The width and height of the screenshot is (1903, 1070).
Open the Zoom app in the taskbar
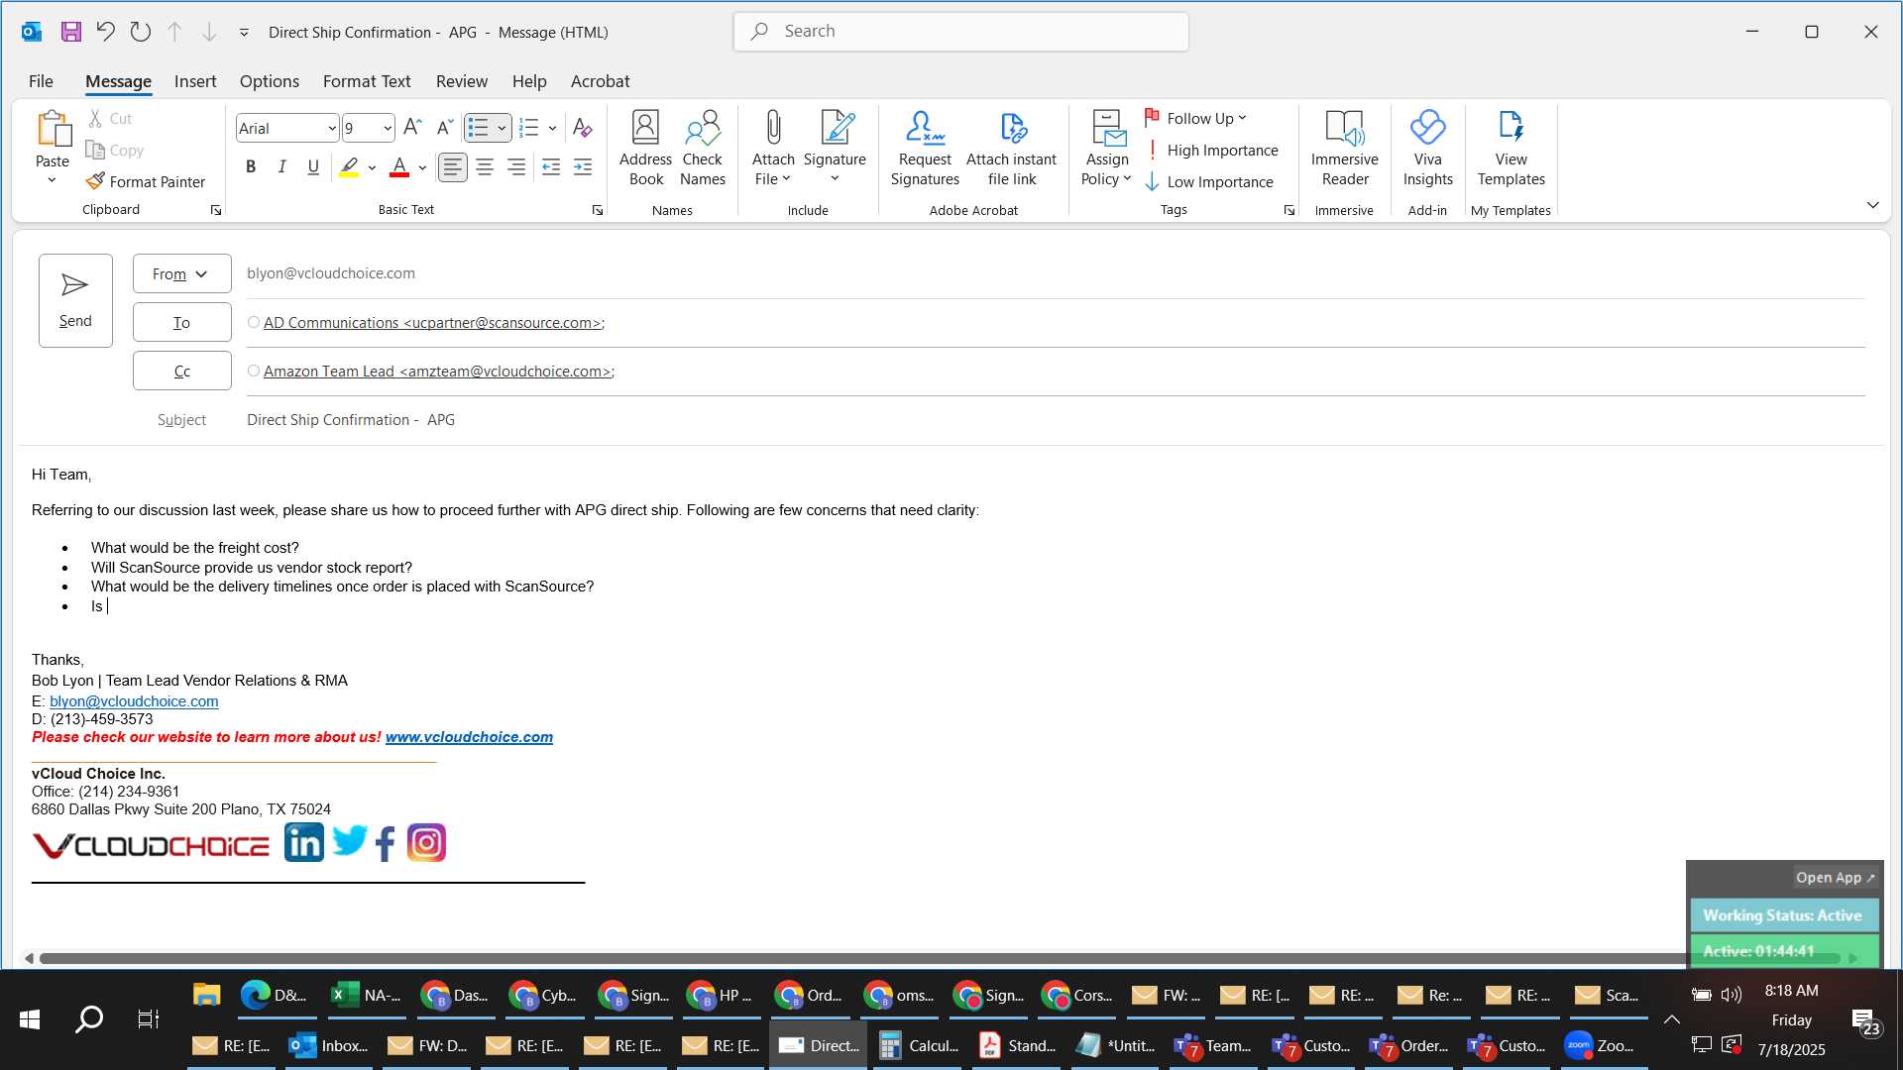click(x=1599, y=1045)
